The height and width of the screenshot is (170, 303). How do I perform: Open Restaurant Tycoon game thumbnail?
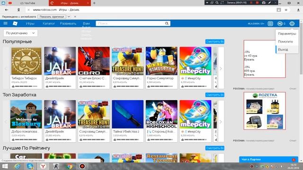(x=161, y=158)
